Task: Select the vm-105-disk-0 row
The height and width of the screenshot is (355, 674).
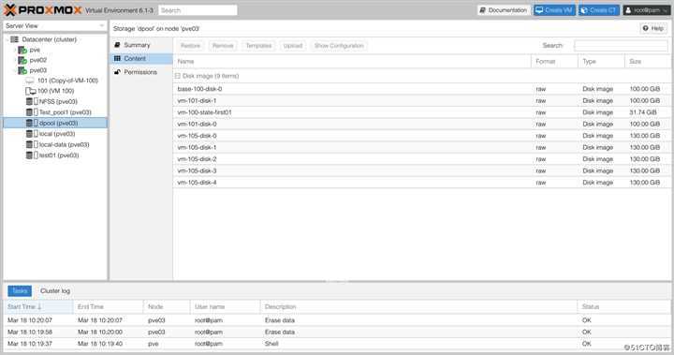Action: point(422,136)
